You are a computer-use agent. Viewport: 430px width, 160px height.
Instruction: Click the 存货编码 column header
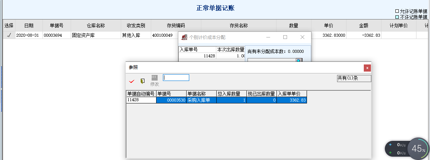click(176, 25)
